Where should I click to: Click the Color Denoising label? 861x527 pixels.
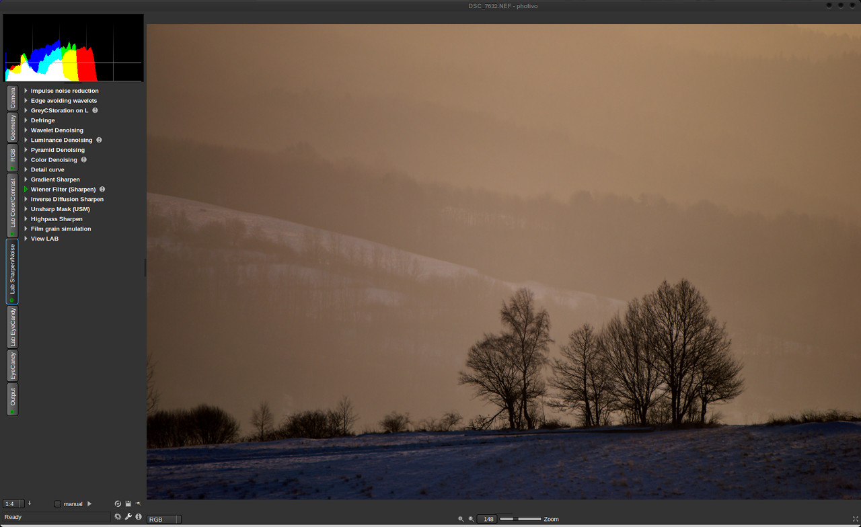point(54,160)
